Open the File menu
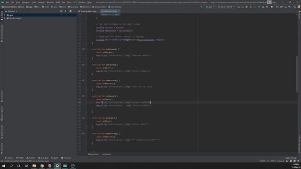The height and width of the screenshot is (169, 301). click(8, 2)
